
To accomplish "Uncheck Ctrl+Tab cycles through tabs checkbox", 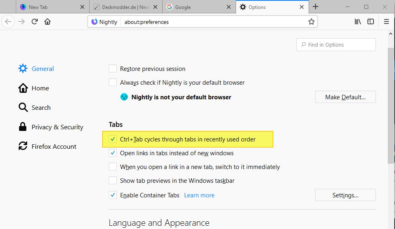I will pos(113,139).
